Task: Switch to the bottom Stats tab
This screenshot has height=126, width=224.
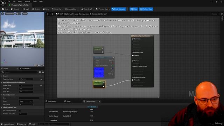Action: point(68,101)
